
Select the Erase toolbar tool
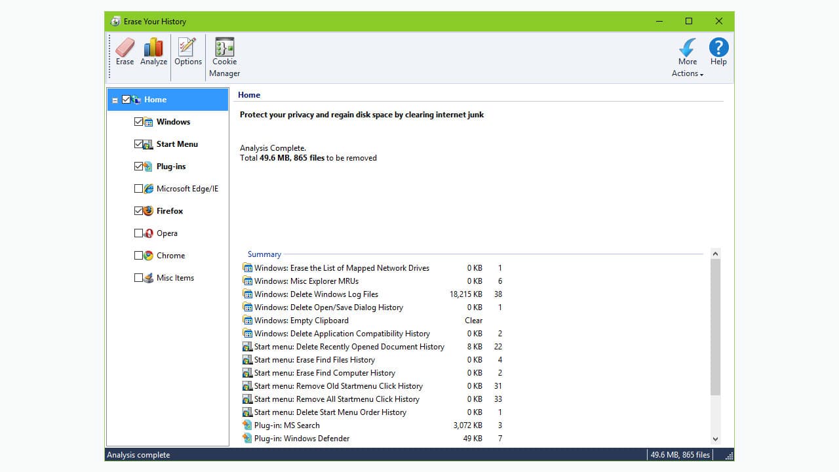pyautogui.click(x=125, y=51)
